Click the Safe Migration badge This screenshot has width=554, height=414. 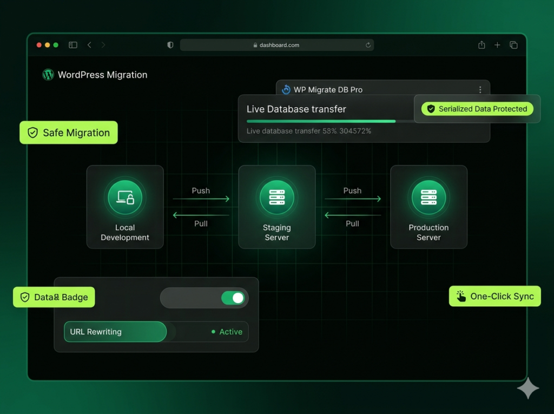pyautogui.click(x=69, y=133)
